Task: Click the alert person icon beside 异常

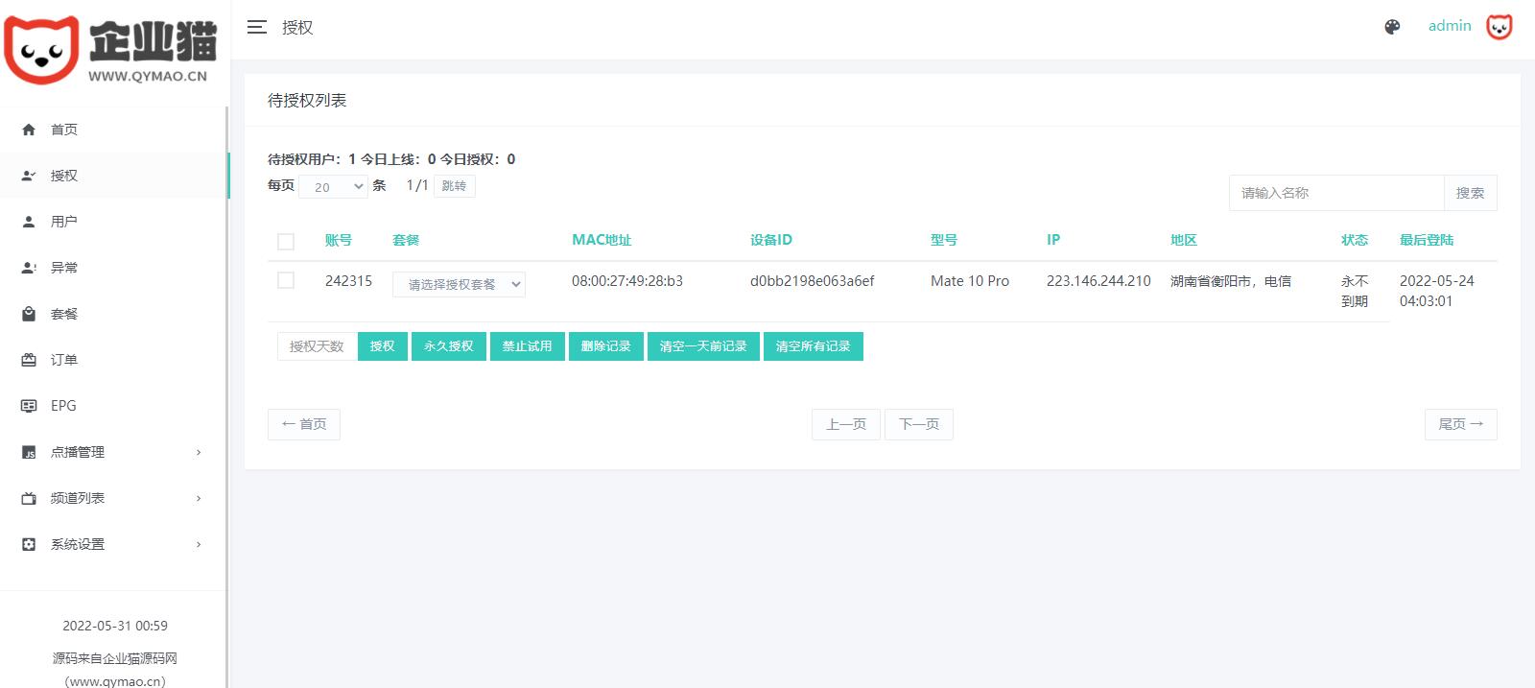Action: tap(29, 268)
